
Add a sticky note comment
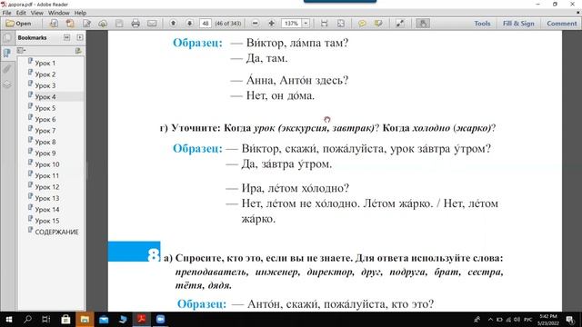362,24
